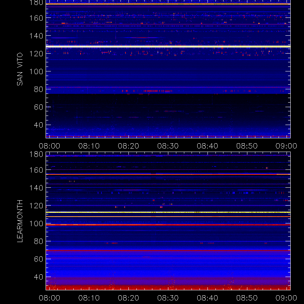Pick the 140 tick label on Learmonth axis
This screenshot has height=304, width=304.
tap(36, 188)
